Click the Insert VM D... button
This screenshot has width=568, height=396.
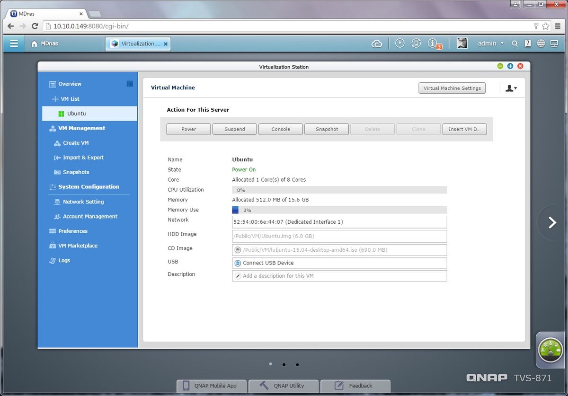tap(464, 129)
